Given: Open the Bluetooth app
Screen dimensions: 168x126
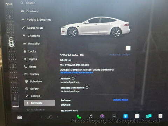Looking at the screenshot, I should [x=126, y=116].
